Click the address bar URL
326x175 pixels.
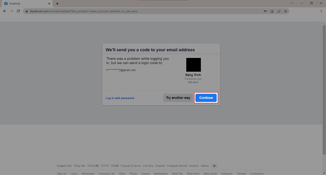point(84,11)
